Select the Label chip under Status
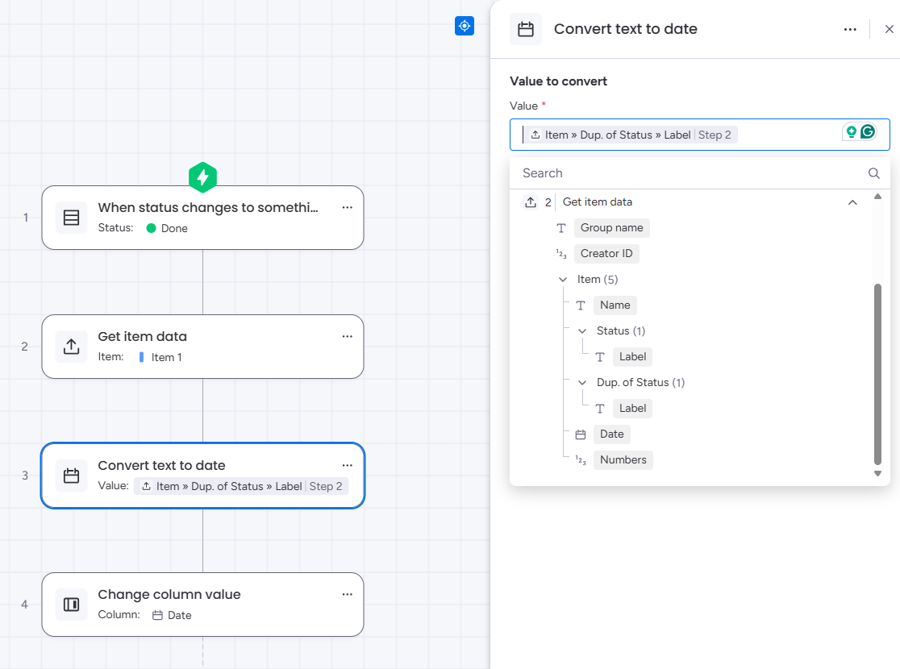The height and width of the screenshot is (669, 900). point(632,357)
